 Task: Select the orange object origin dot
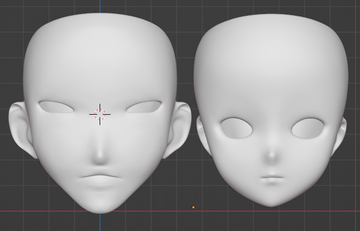pyautogui.click(x=193, y=207)
